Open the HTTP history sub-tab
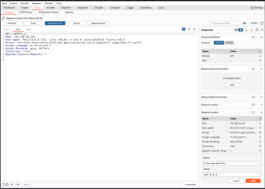The width and height of the screenshot is (265, 189). [26, 12]
